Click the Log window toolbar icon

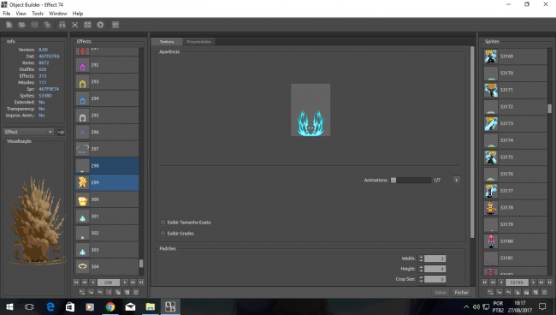[x=115, y=25]
